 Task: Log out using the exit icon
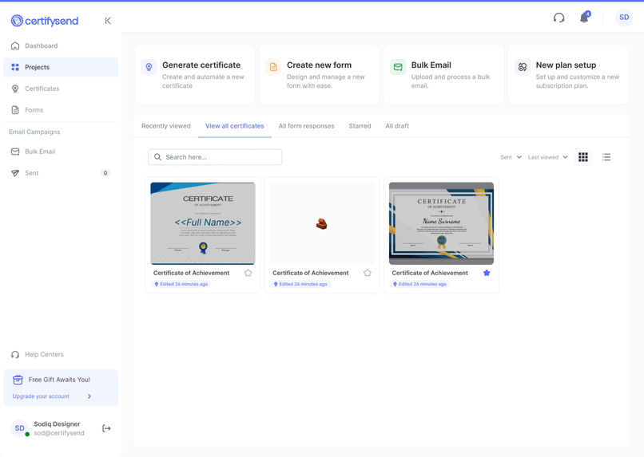[106, 428]
